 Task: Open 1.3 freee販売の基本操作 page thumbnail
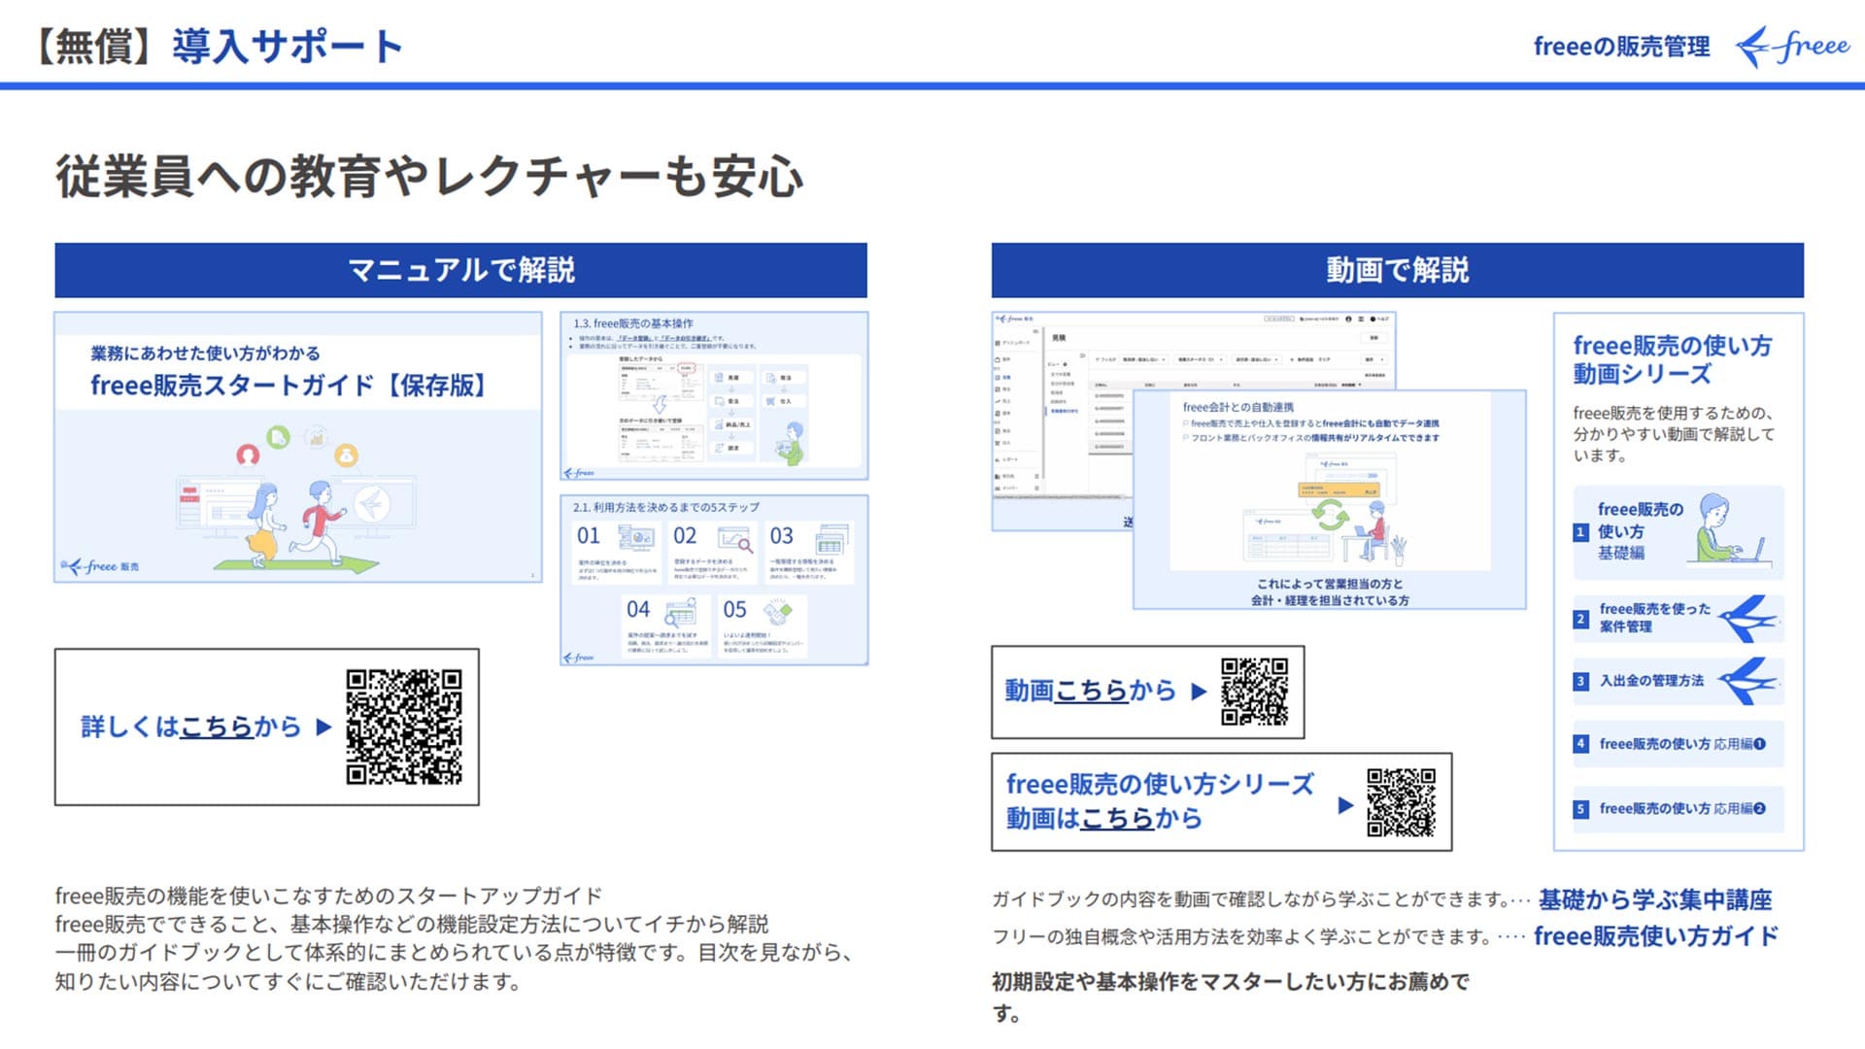[714, 395]
